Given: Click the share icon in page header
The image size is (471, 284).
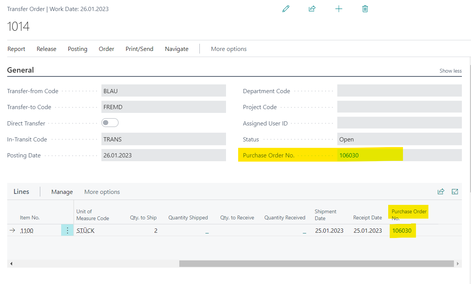Looking at the screenshot, I should coord(312,9).
